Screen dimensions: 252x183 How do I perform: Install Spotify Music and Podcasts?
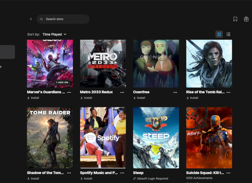(86, 179)
